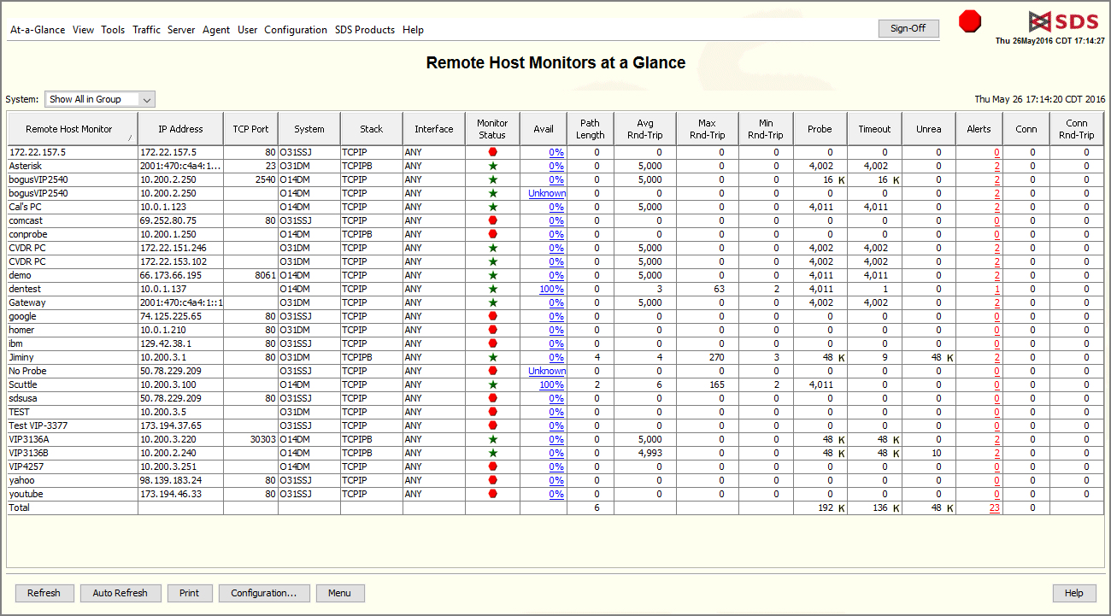Sort by Remote Host Monitor column header

[73, 129]
